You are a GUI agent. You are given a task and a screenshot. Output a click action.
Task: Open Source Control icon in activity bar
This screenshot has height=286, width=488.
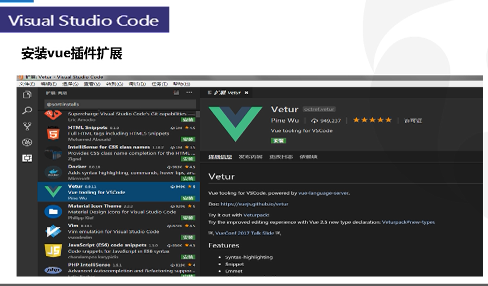click(x=27, y=126)
